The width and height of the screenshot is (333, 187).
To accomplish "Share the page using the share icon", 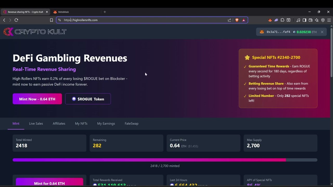I will point(229,20).
